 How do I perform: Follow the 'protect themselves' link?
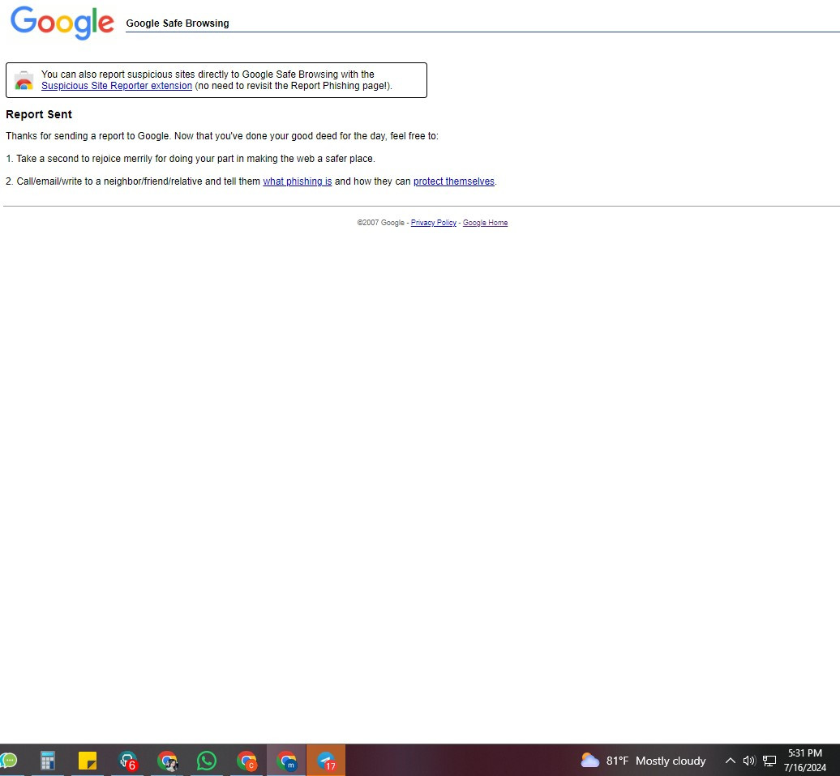[454, 181]
